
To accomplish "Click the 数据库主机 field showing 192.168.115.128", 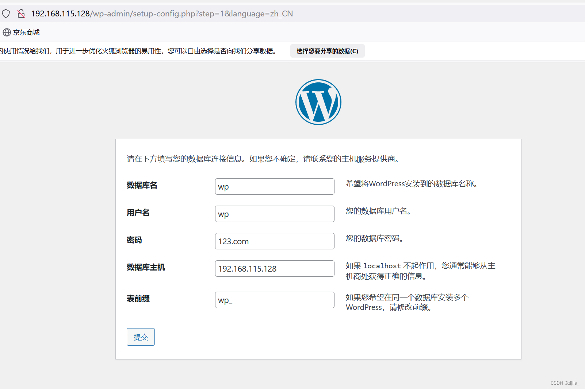I will 274,268.
